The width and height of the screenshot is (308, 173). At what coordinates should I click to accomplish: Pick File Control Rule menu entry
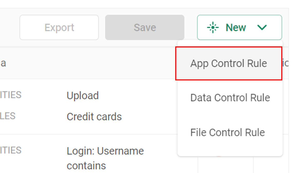click(x=227, y=132)
